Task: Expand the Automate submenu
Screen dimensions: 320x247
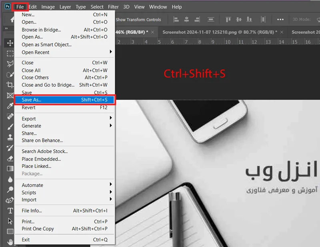Action: pos(111,184)
